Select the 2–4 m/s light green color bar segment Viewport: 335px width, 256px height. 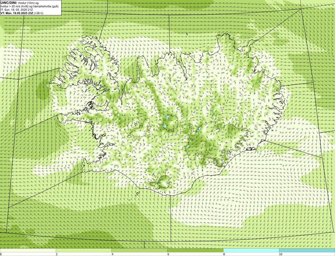84,251
